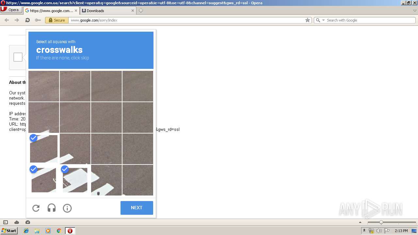Open the network tray icon
This screenshot has height=235, width=418.
(x=371, y=231)
